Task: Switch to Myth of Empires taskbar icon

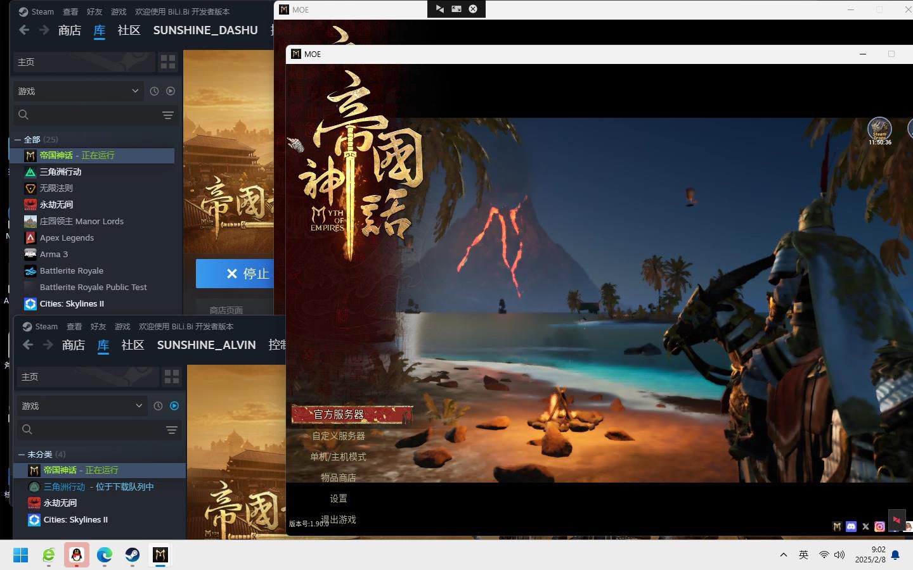Action: point(160,555)
